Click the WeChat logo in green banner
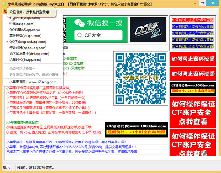The image size is (221, 173). tap(80, 23)
